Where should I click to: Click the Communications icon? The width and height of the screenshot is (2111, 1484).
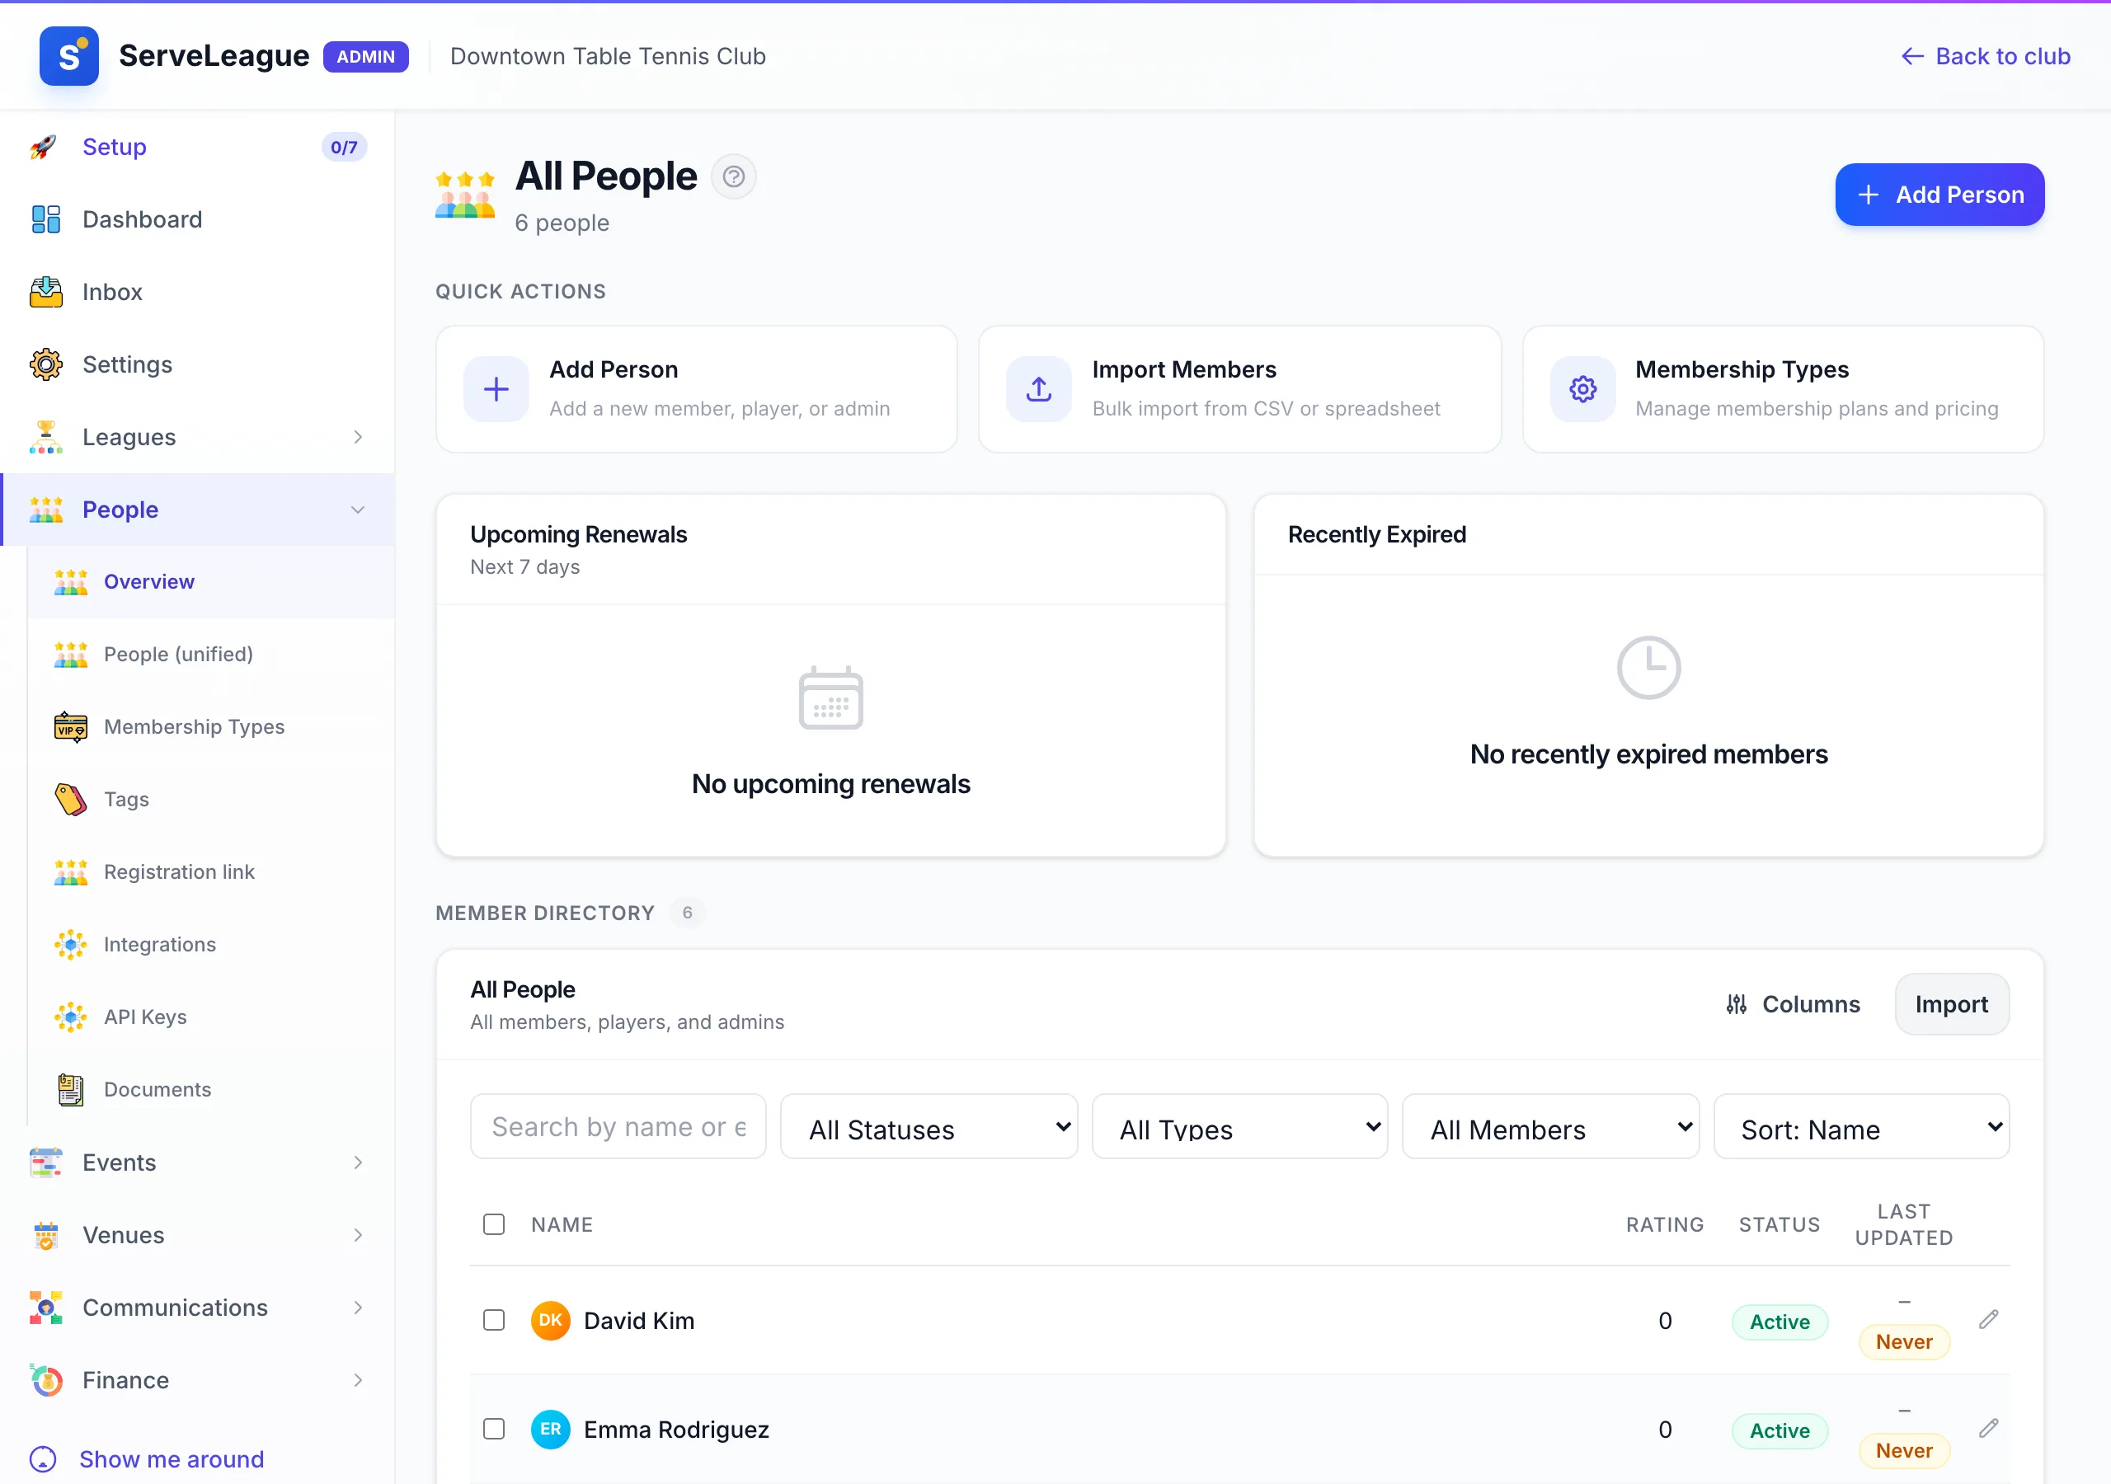pyautogui.click(x=46, y=1308)
